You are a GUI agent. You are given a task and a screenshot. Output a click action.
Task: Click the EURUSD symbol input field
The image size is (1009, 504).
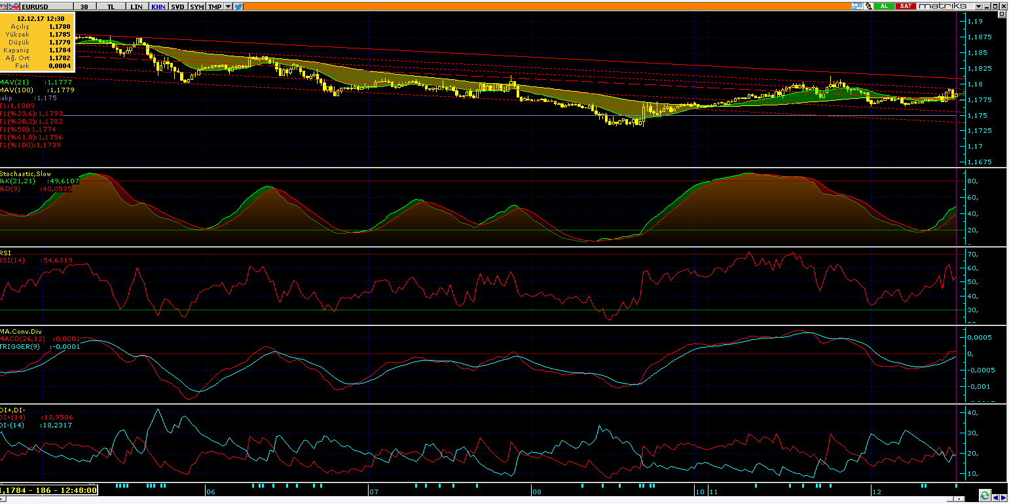[46, 6]
